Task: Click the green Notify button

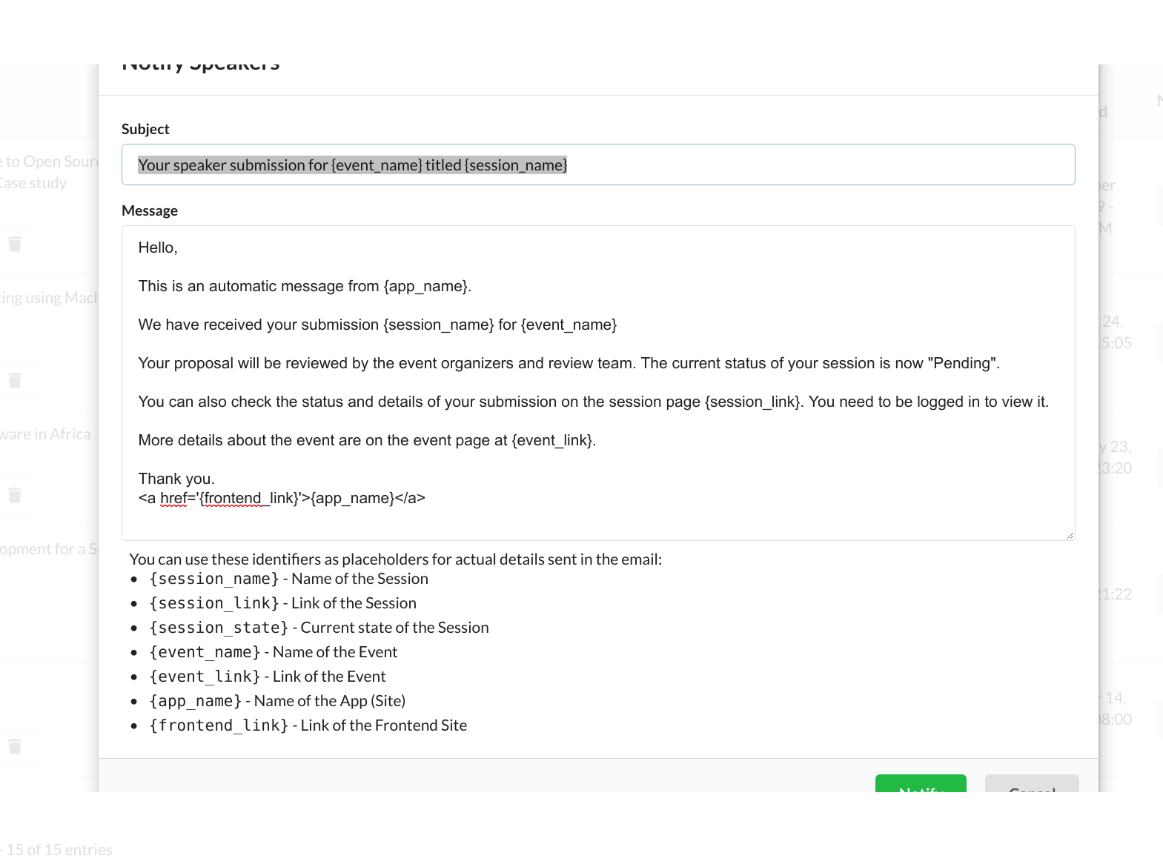Action: (x=921, y=783)
